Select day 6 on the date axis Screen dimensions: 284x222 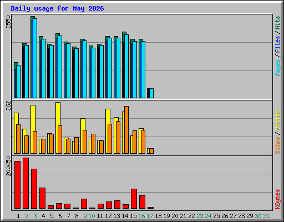point(60,216)
